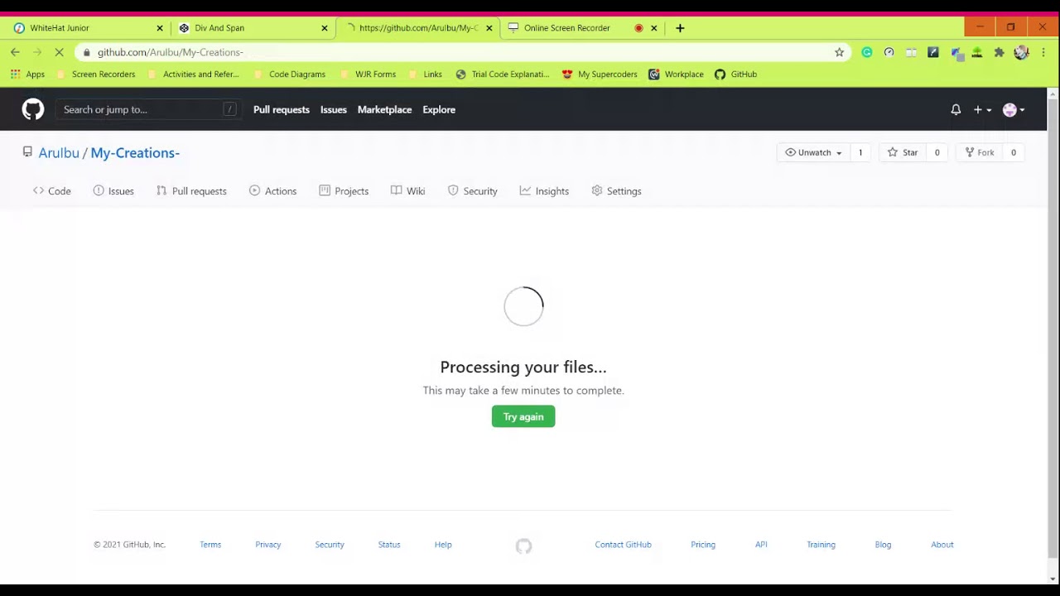Click the Arulbu owner link
Screen dimensions: 1060x596
[59, 152]
